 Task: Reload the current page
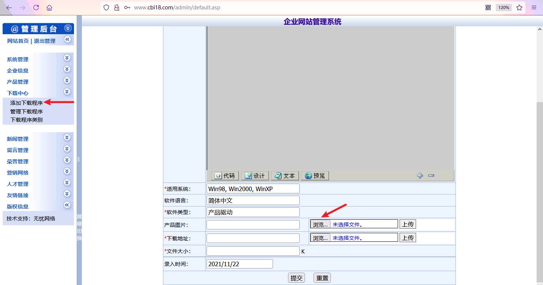tap(36, 8)
